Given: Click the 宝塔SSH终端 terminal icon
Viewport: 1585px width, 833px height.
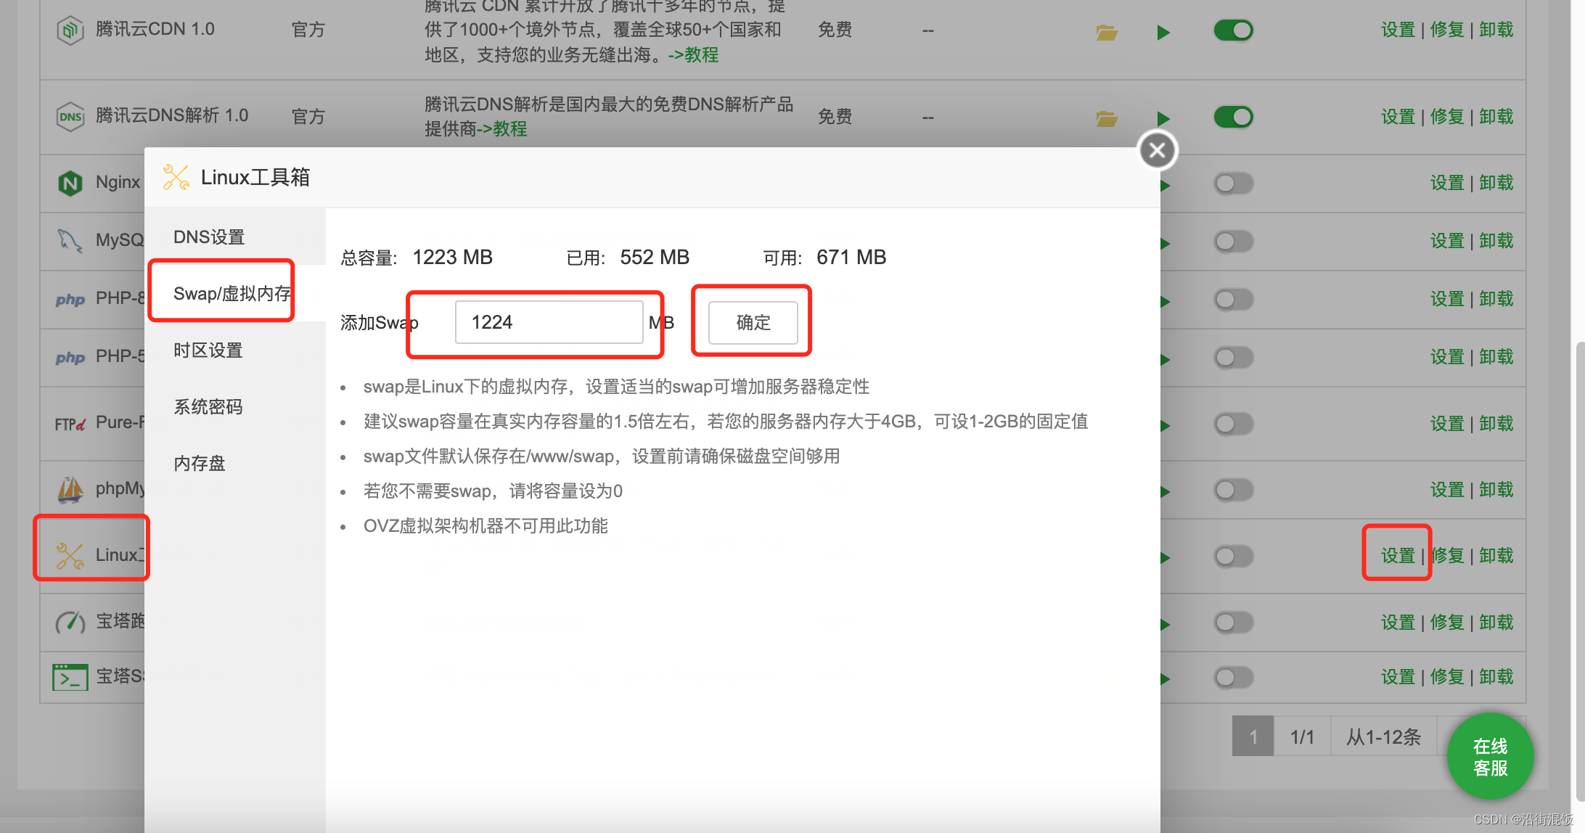Looking at the screenshot, I should [x=70, y=676].
